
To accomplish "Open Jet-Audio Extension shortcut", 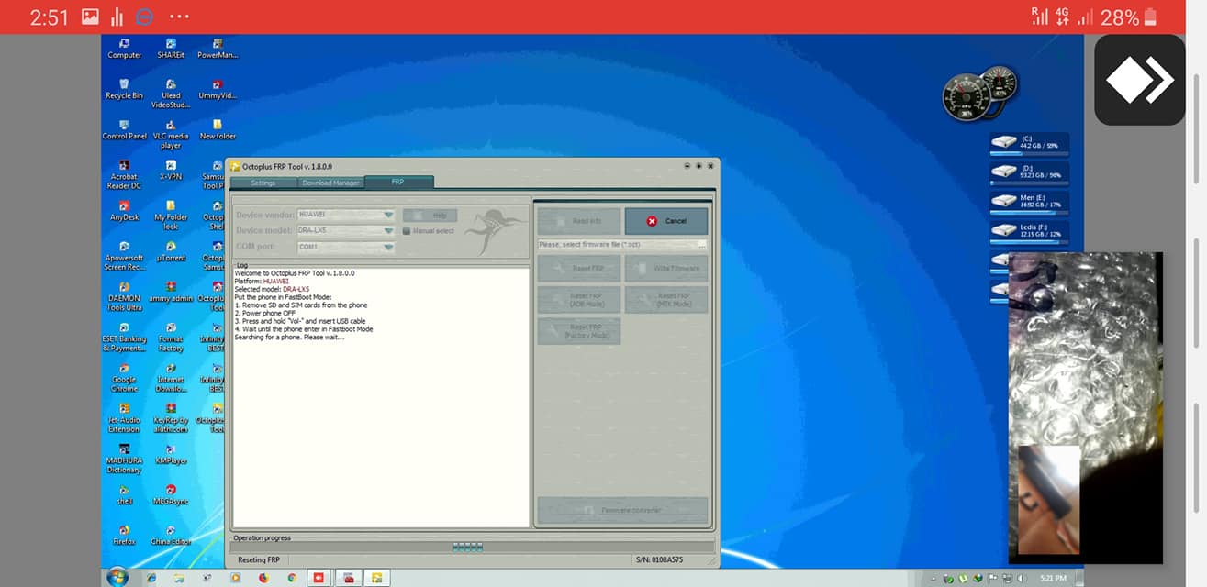I will coord(124,417).
